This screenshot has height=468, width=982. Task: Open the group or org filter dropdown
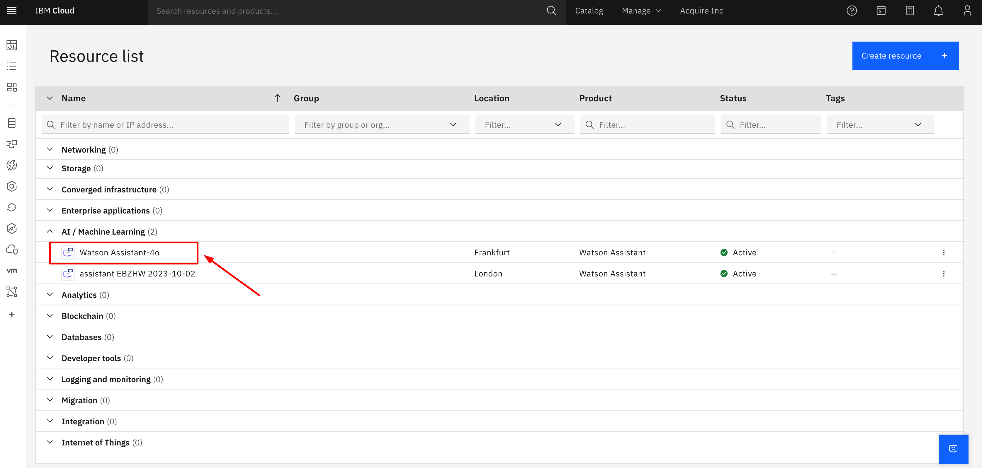(382, 124)
